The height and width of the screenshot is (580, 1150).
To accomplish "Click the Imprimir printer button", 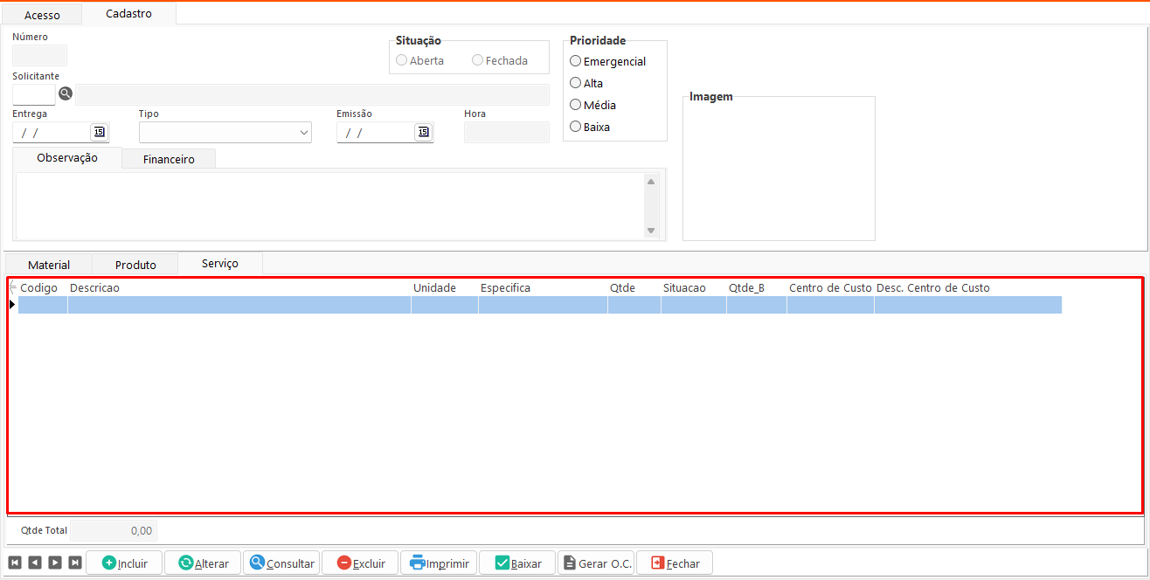I will tap(440, 563).
